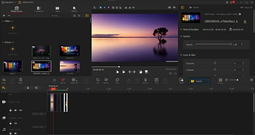
Task: Click Add Picture plus button
Action: pyautogui.click(x=13, y=49)
